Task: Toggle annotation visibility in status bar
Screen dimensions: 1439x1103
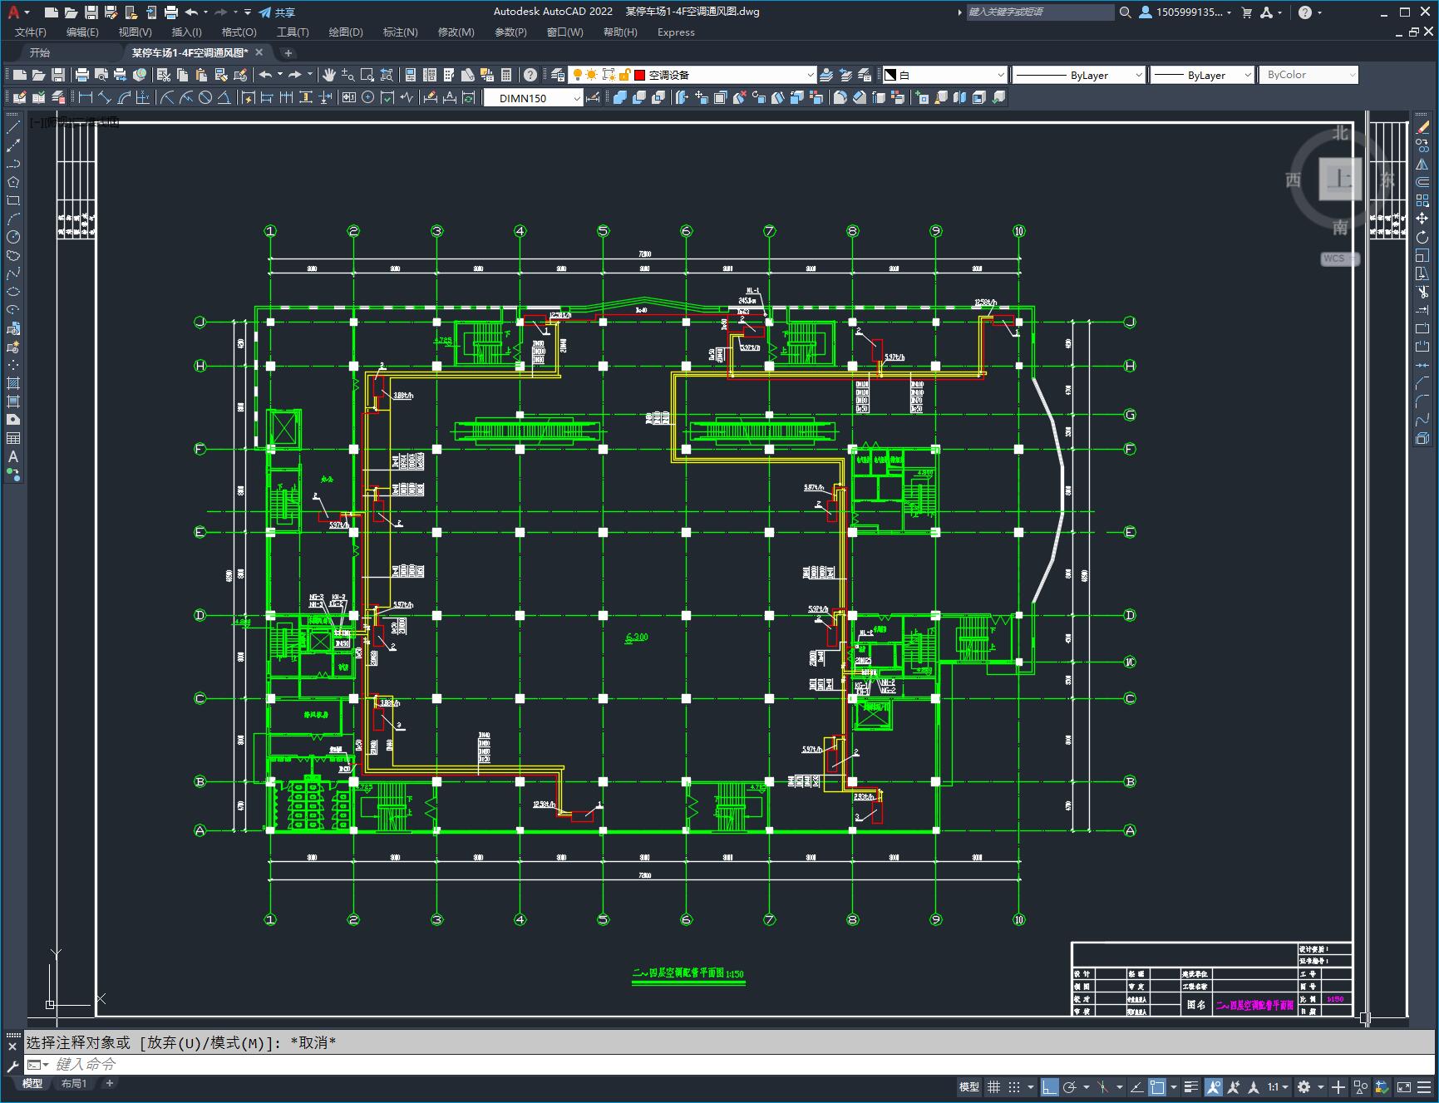Action: tap(1213, 1086)
